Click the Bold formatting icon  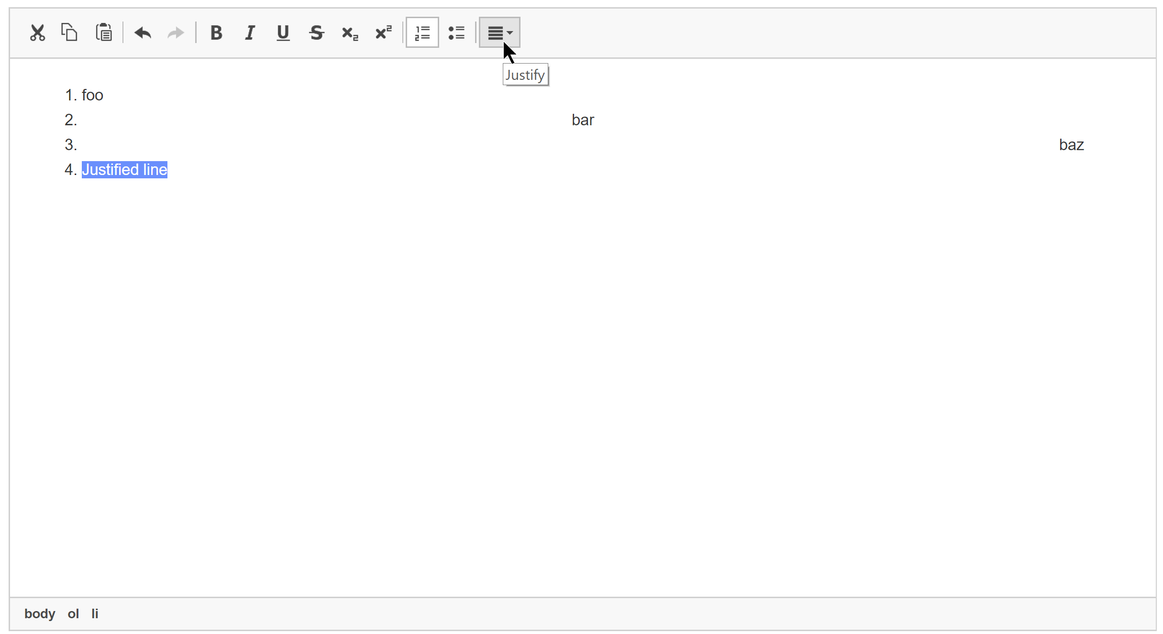pyautogui.click(x=215, y=32)
